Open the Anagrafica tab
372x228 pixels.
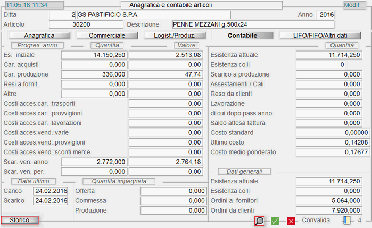[40, 36]
